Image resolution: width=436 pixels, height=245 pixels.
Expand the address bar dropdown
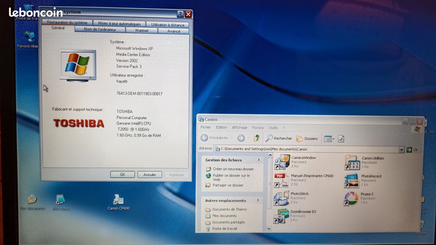401,150
